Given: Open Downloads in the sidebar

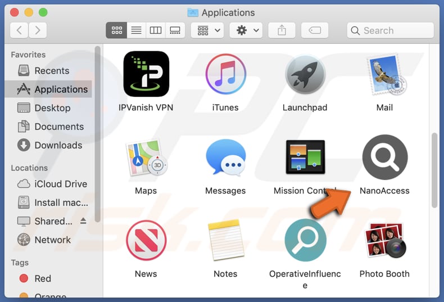Looking at the screenshot, I should click(x=48, y=145).
